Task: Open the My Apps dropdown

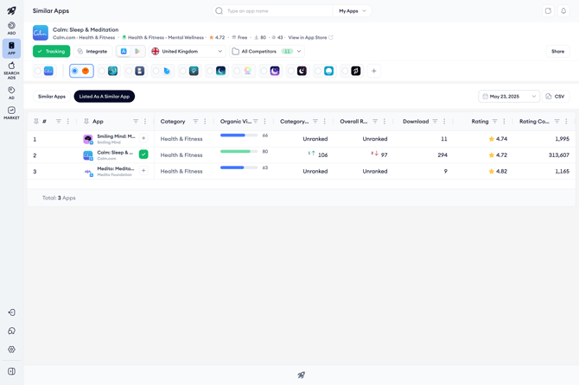Action: (353, 11)
